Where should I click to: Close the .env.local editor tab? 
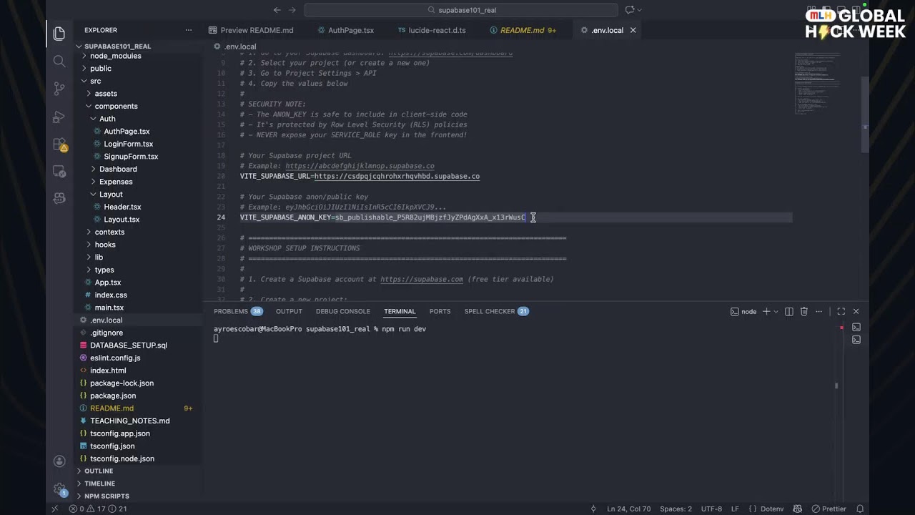(x=633, y=30)
